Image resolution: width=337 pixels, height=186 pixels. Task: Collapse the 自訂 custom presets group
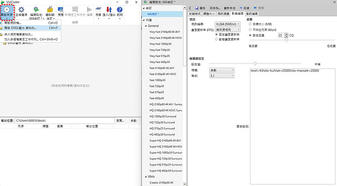(x=144, y=8)
